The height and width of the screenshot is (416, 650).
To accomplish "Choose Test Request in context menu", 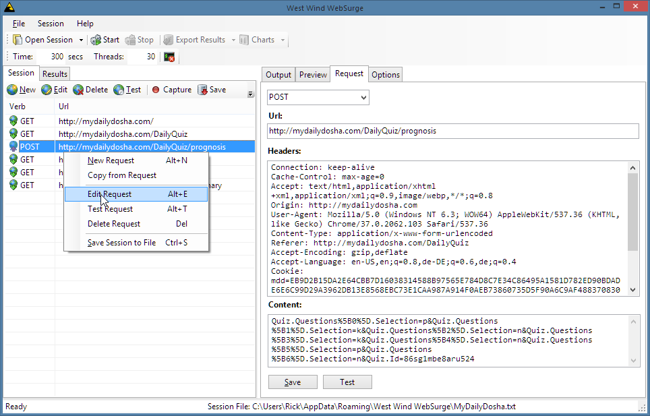I will [x=136, y=209].
